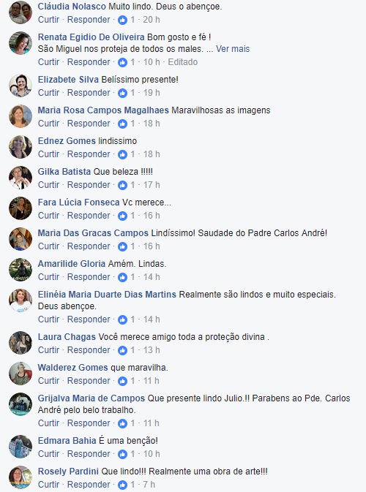
Task: Click like reaction icon on Cláudia Nolasco's comment
Action: (x=122, y=20)
